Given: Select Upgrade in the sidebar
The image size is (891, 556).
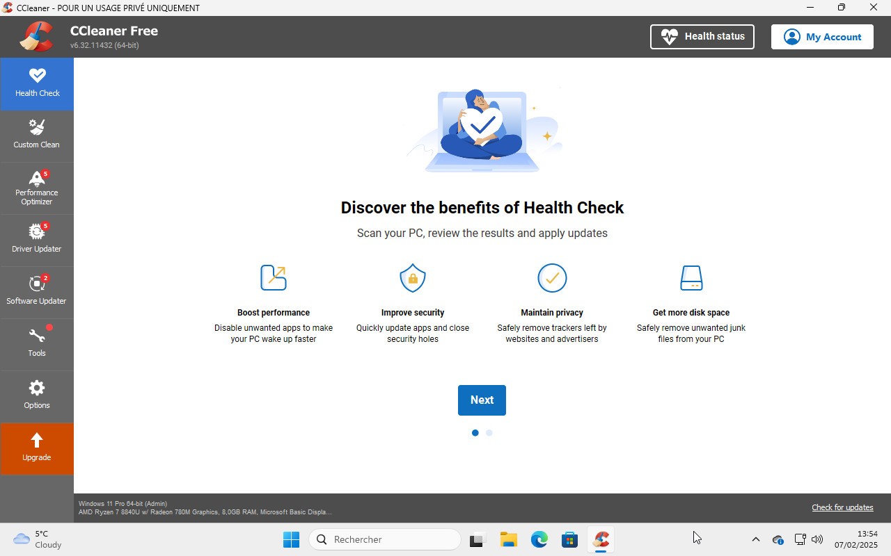Looking at the screenshot, I should (x=36, y=448).
